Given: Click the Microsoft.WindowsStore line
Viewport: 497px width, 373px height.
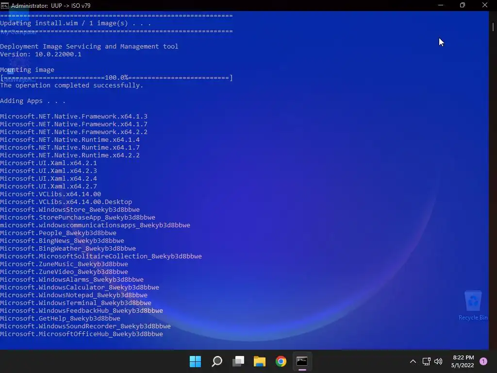Looking at the screenshot, I should click(70, 210).
